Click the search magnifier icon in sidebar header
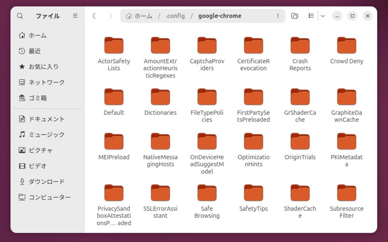 [x=20, y=16]
